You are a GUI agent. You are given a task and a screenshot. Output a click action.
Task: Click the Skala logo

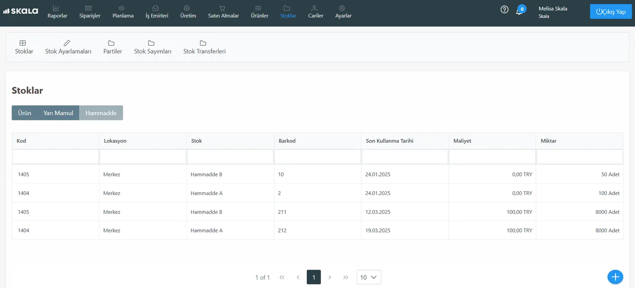[21, 11]
